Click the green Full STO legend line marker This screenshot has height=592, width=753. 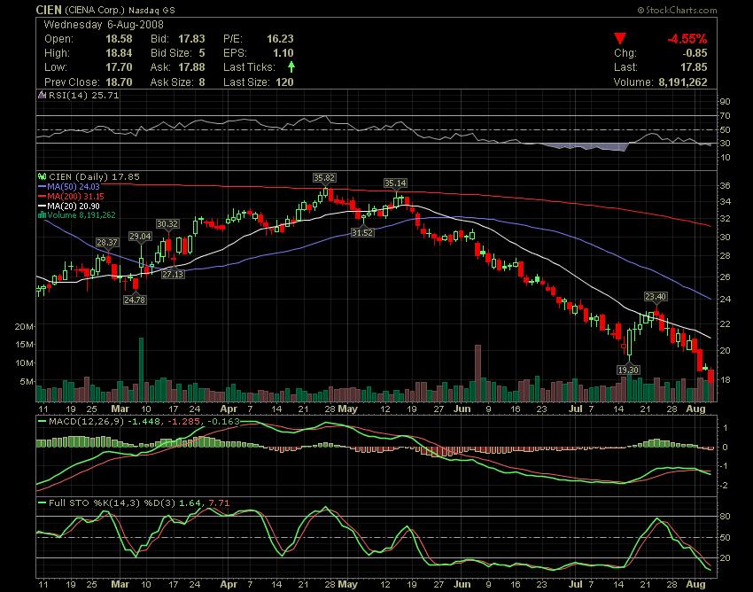point(42,502)
